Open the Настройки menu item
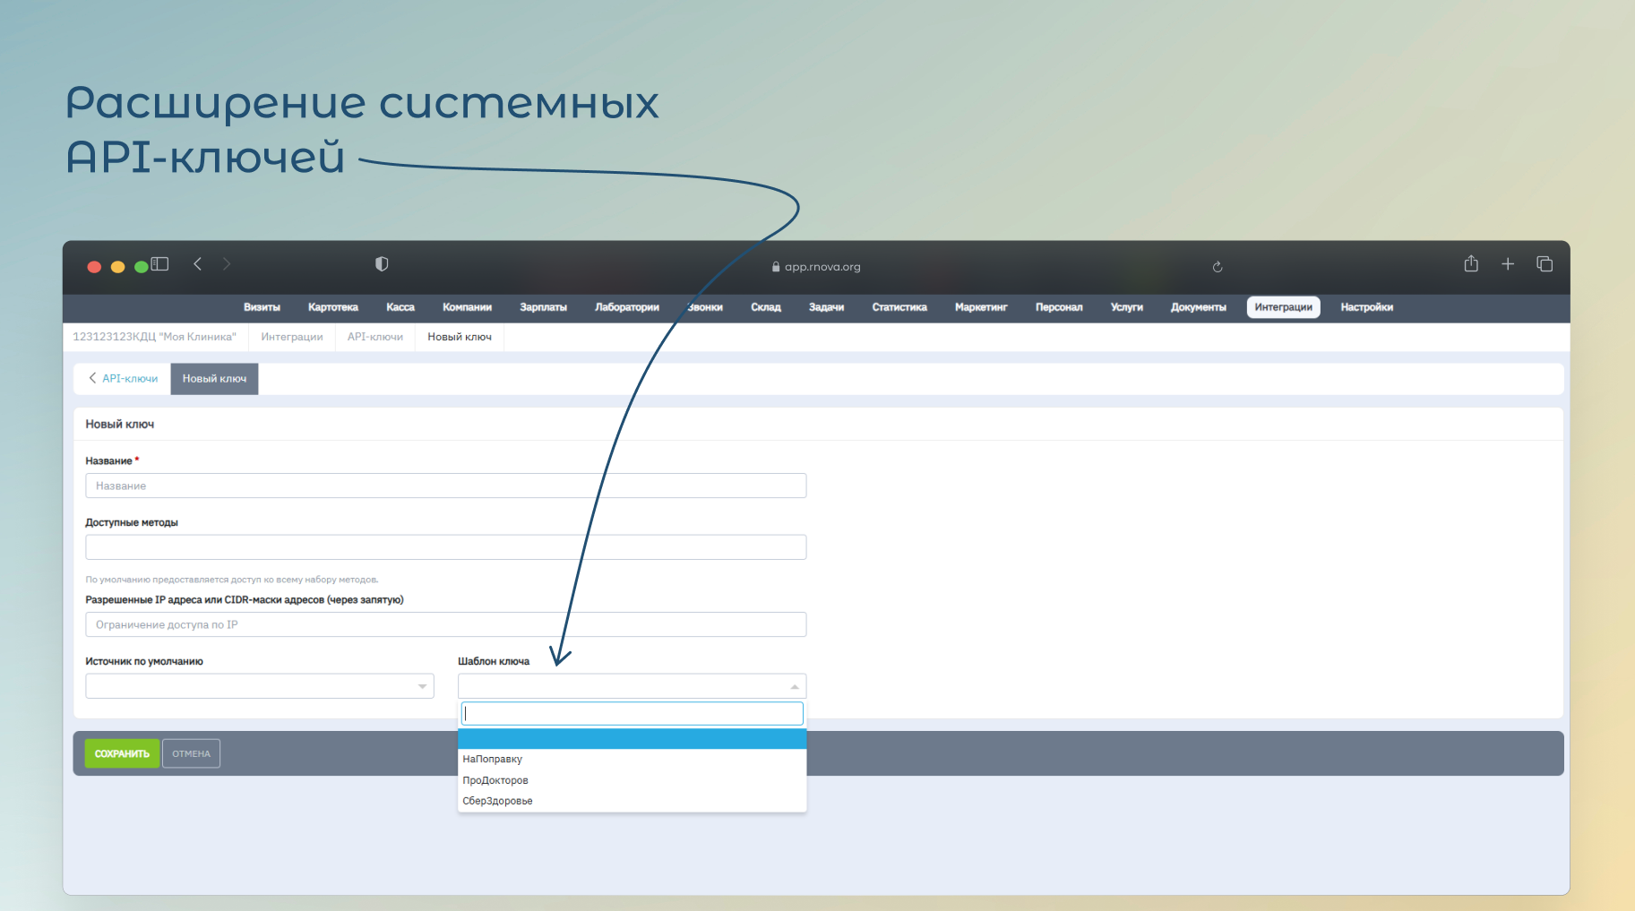The image size is (1635, 911). coord(1366,307)
